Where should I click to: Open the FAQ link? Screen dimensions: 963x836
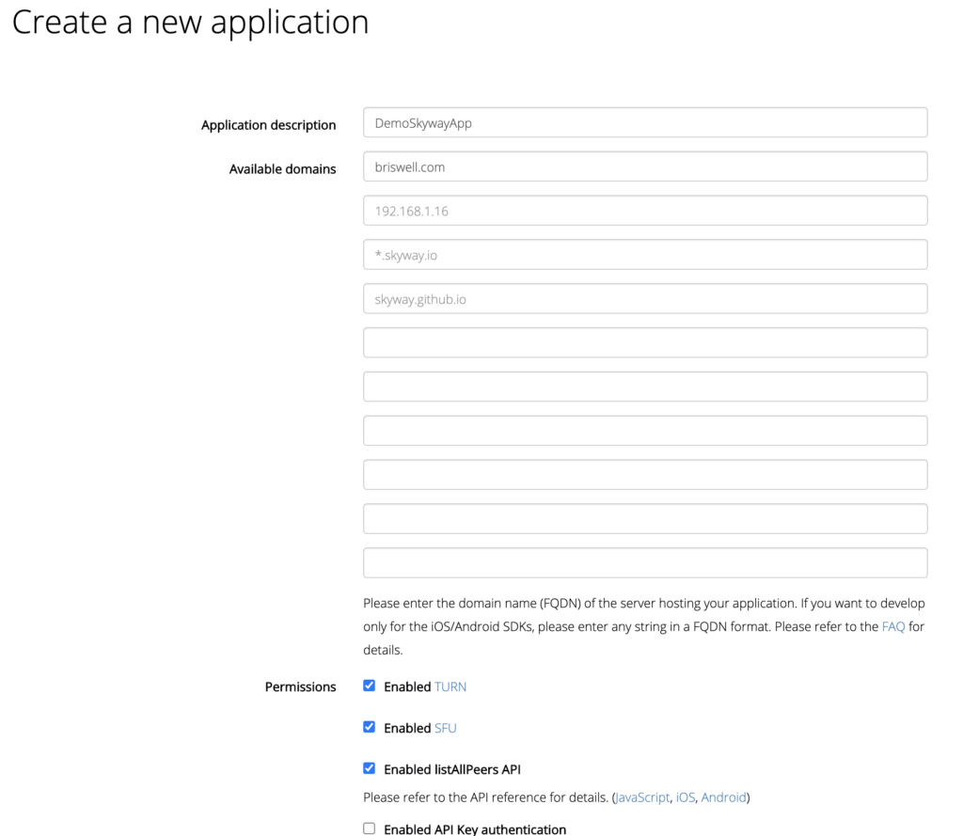(892, 625)
